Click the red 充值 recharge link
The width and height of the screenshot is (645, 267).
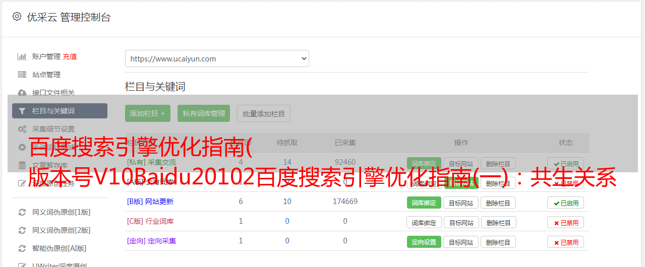70,56
